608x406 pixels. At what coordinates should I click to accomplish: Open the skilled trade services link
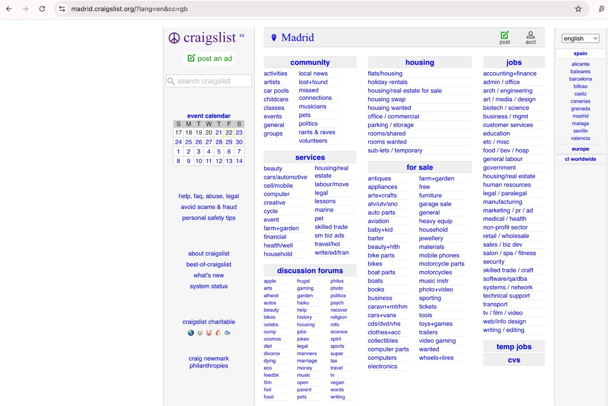click(x=331, y=227)
